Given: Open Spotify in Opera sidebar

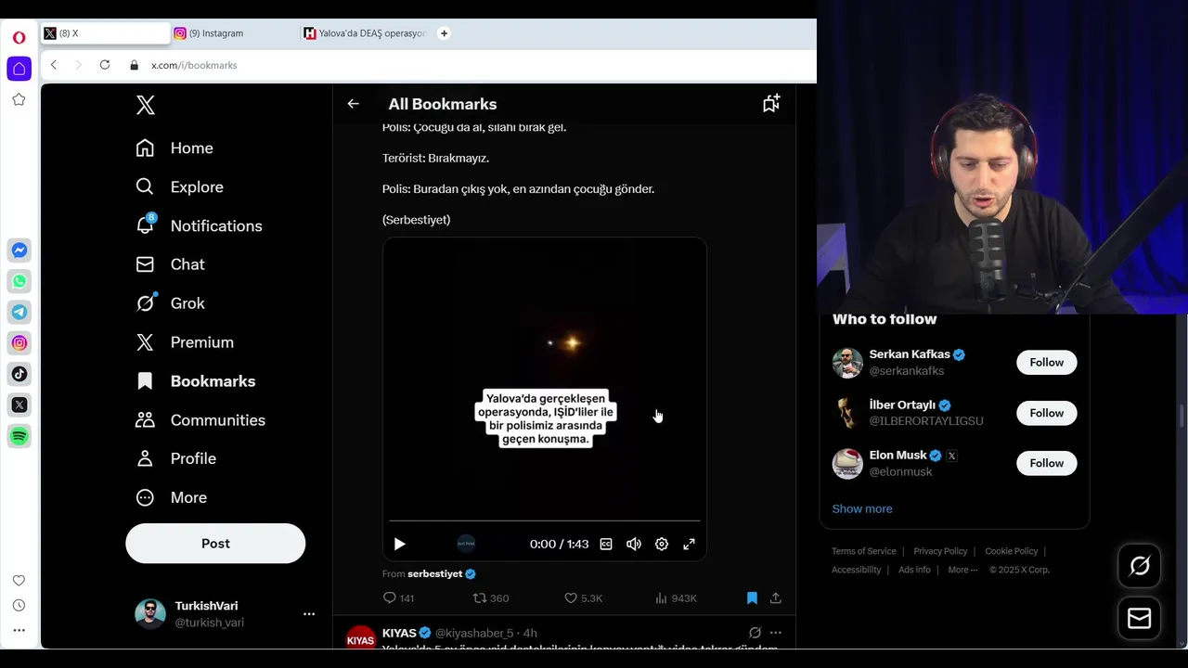Looking at the screenshot, I should [x=19, y=436].
